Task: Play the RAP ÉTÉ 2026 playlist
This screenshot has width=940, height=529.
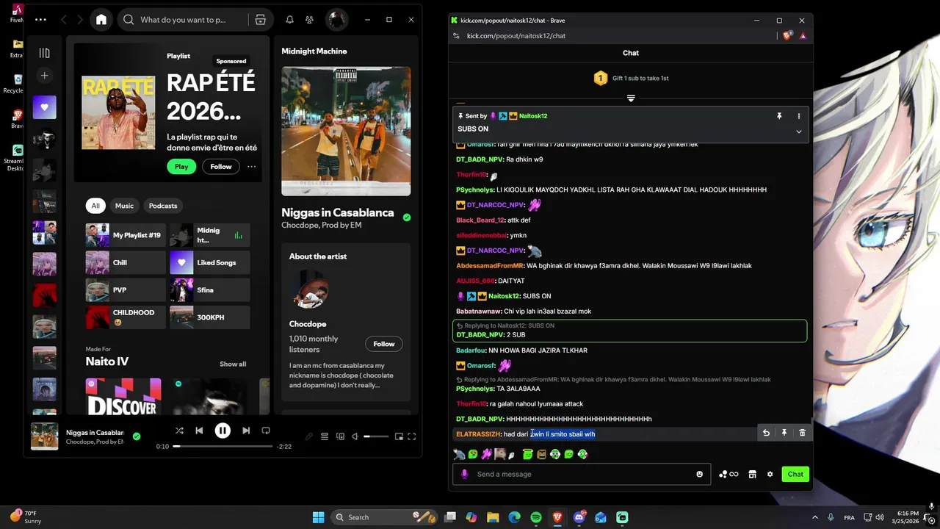Action: pyautogui.click(x=181, y=167)
